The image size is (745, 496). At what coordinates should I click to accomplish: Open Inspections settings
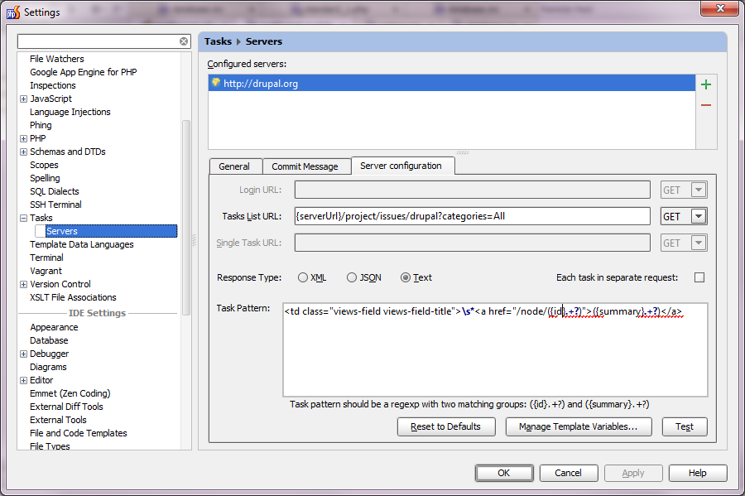point(53,85)
